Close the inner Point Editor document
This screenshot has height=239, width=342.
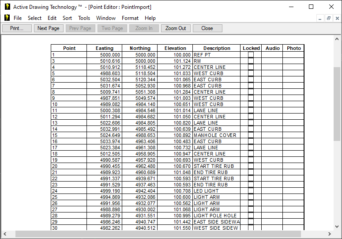(337, 18)
